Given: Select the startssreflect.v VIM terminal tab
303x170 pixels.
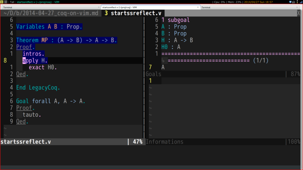Looking at the screenshot, I should pos(150,7).
